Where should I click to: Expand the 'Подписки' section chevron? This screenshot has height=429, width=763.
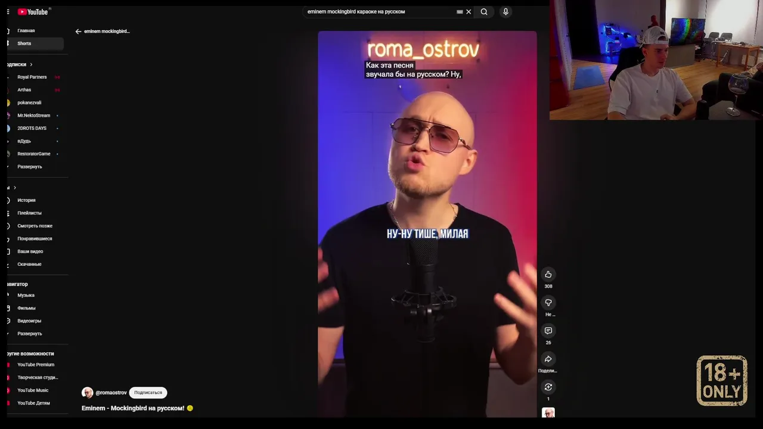31,64
